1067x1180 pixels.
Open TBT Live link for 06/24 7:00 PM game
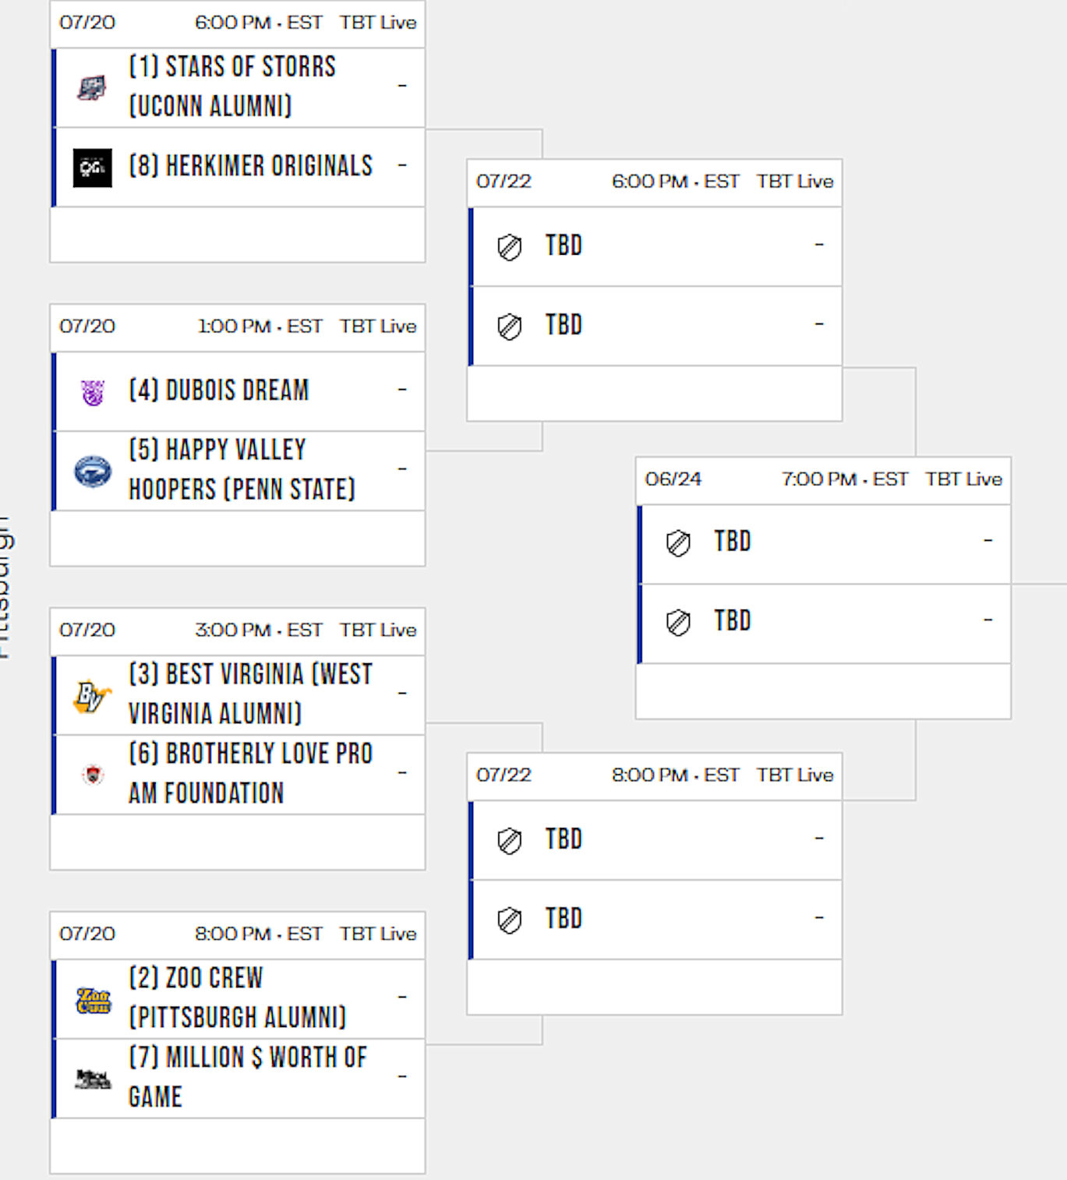(x=963, y=479)
